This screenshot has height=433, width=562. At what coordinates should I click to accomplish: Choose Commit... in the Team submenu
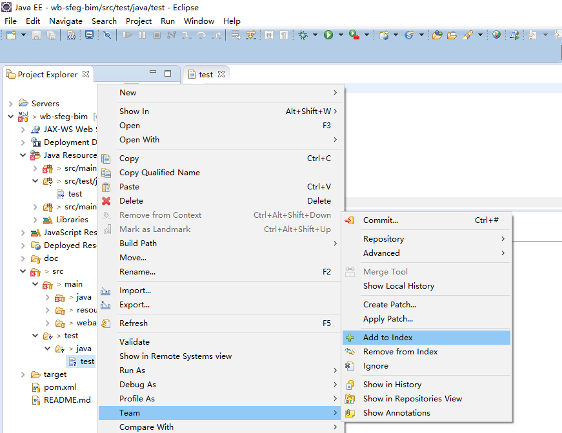point(426,220)
